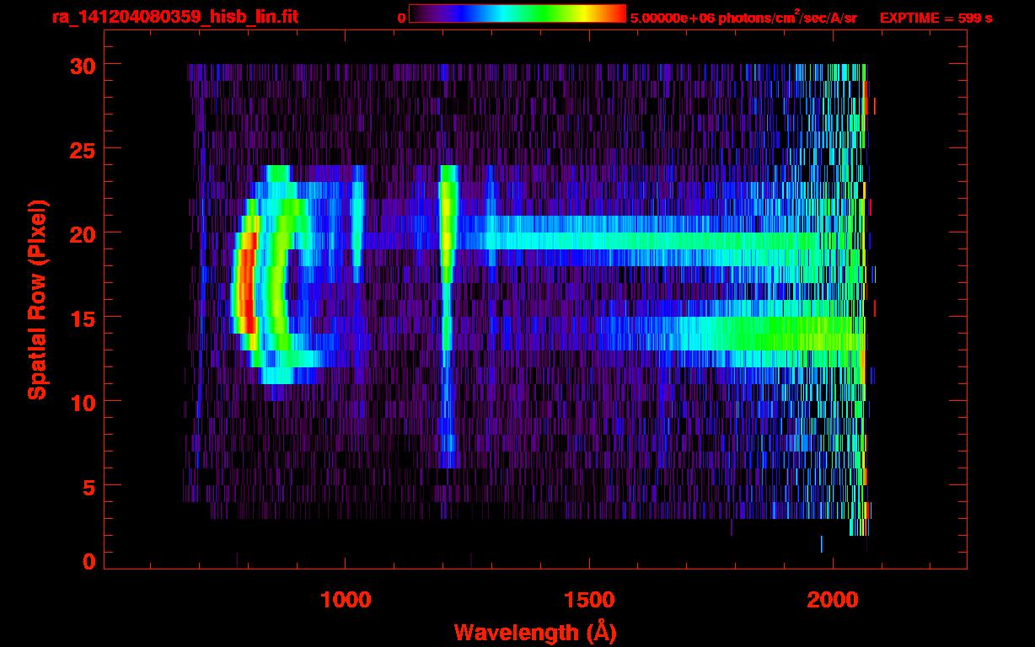The image size is (1035, 647).
Task: Click the y-axis tick label 0
Action: click(88, 562)
